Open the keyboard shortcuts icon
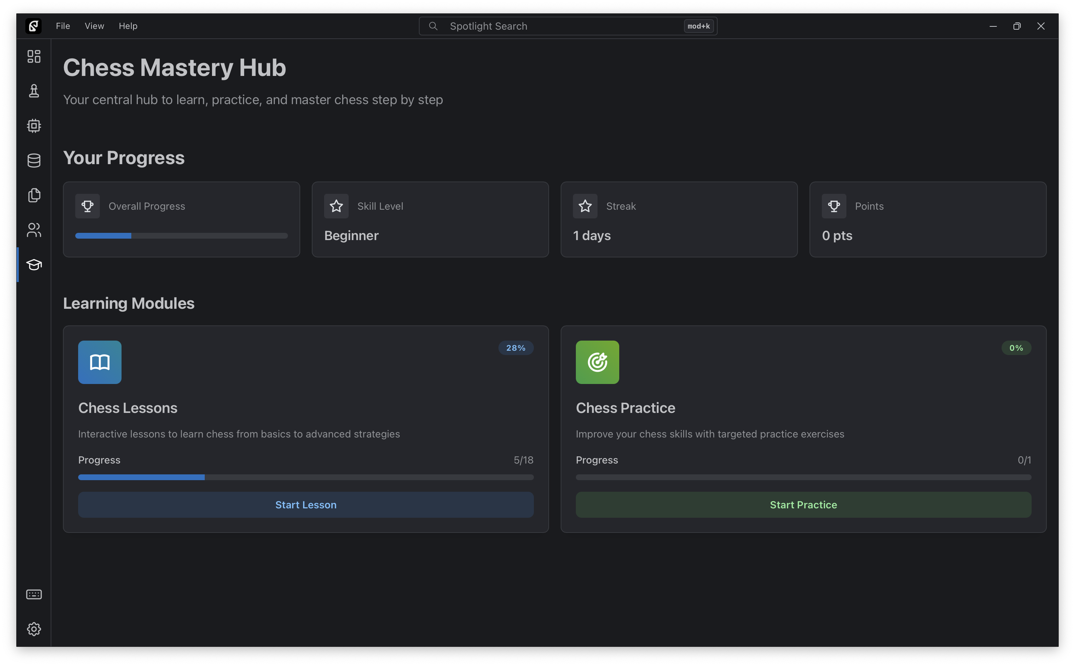Screen dimensions: 1075x666 point(34,595)
